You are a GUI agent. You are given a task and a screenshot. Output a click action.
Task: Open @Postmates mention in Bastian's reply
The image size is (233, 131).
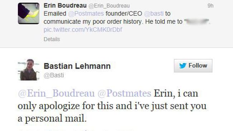pyautogui.click(x=124, y=93)
